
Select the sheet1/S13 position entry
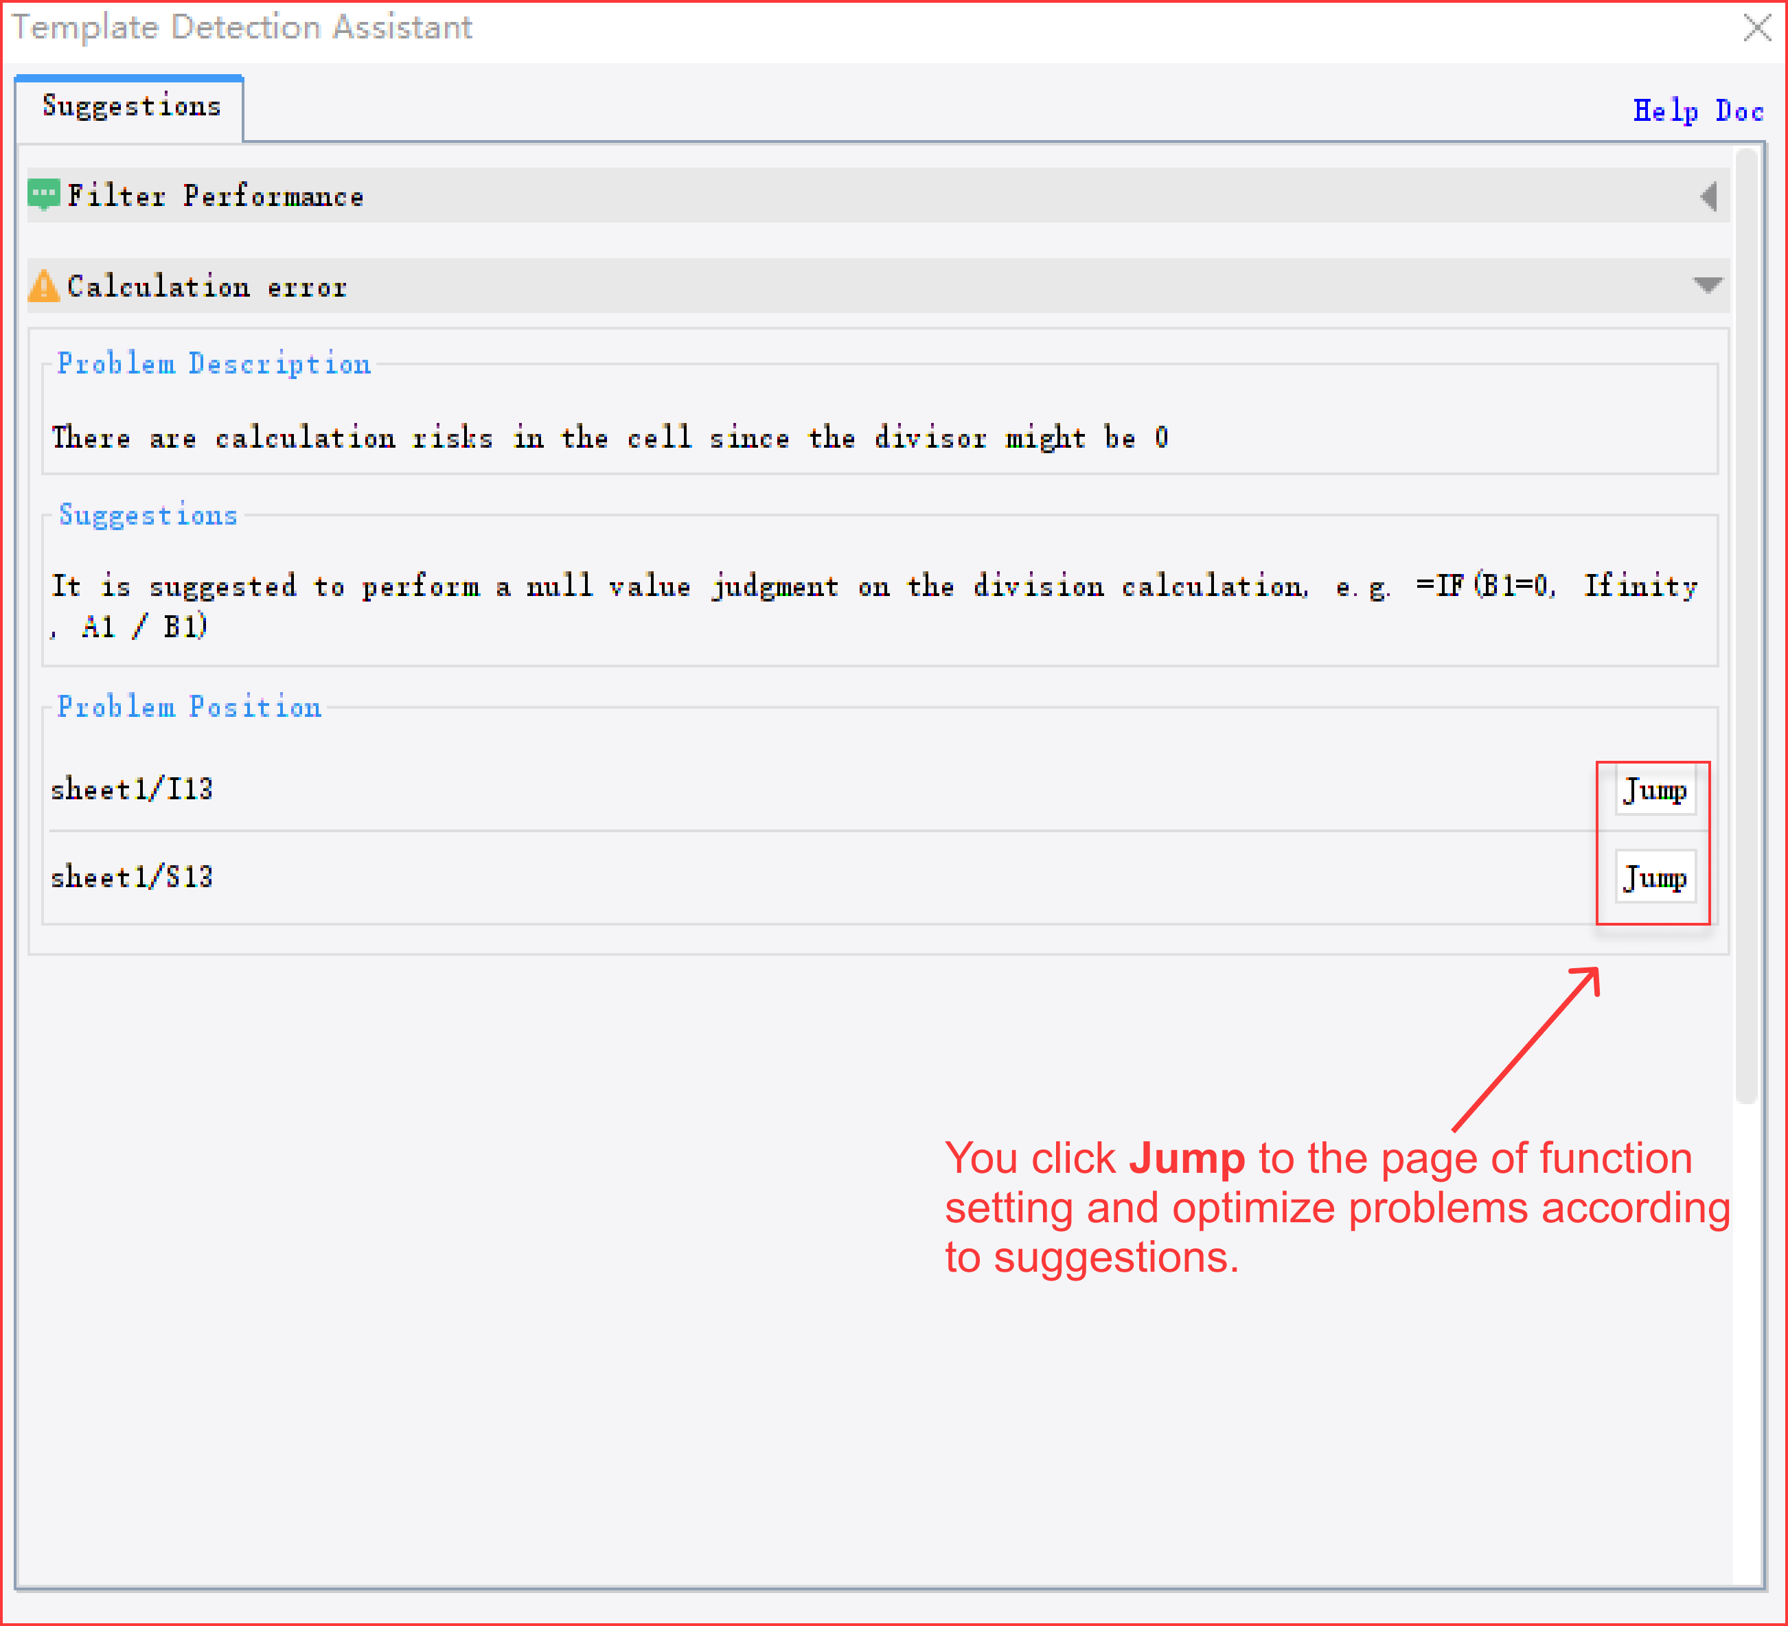click(x=131, y=878)
